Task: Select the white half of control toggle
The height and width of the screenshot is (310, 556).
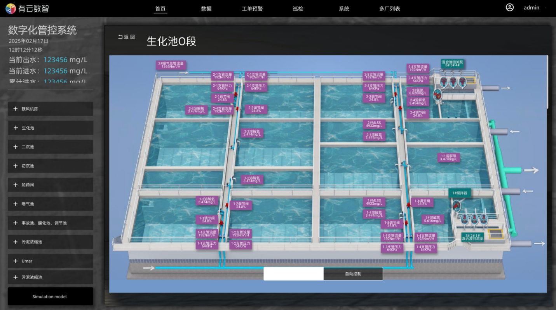Action: click(x=293, y=274)
